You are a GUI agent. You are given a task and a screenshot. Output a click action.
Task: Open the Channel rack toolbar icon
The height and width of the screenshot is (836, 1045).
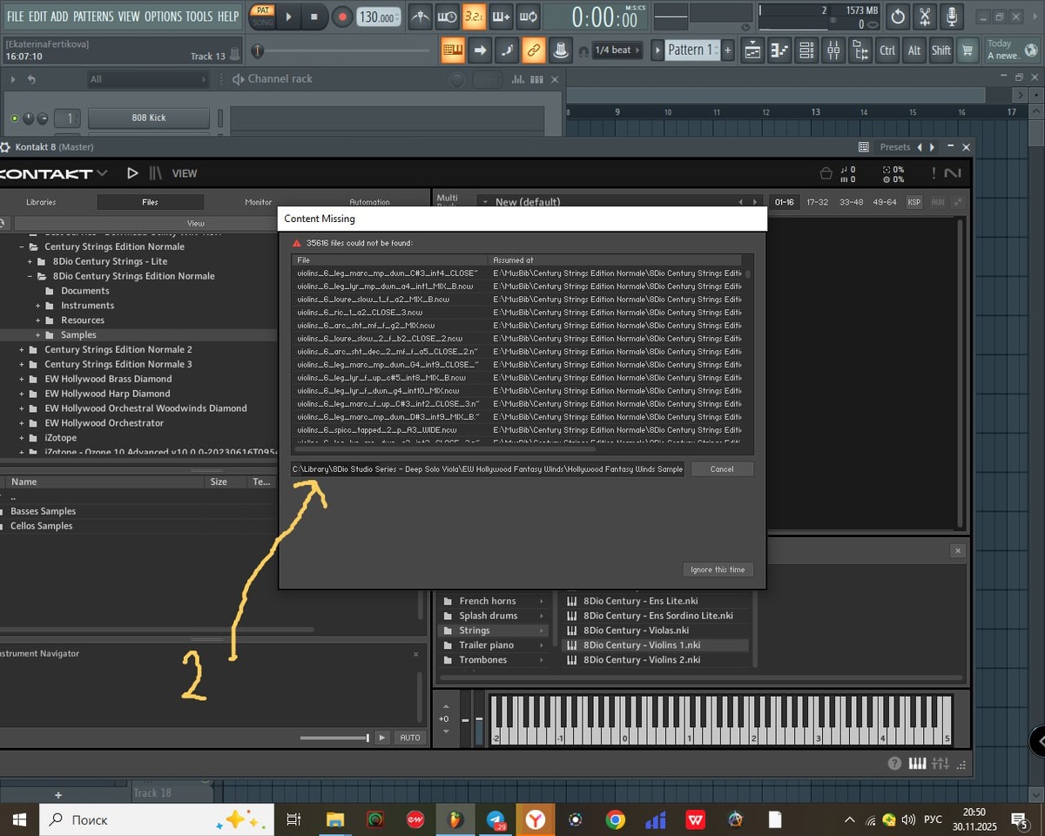[x=806, y=51]
